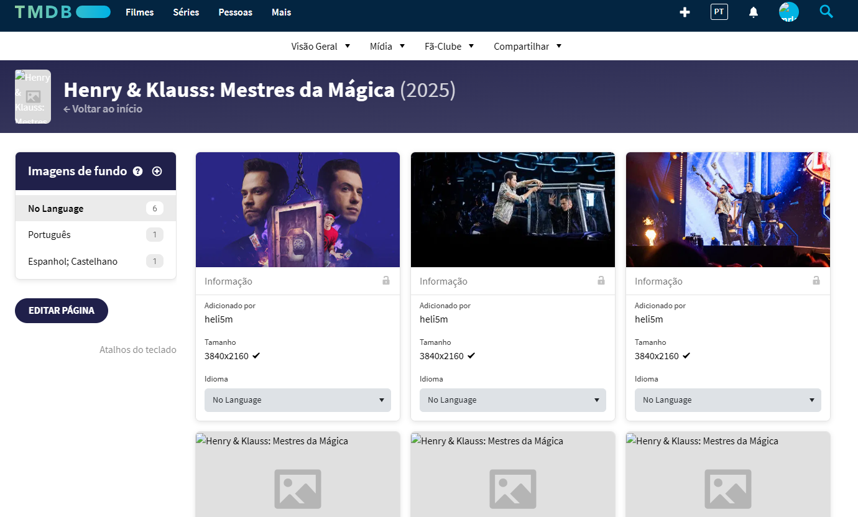Open the Mais menu
The image size is (858, 517).
coord(282,12)
